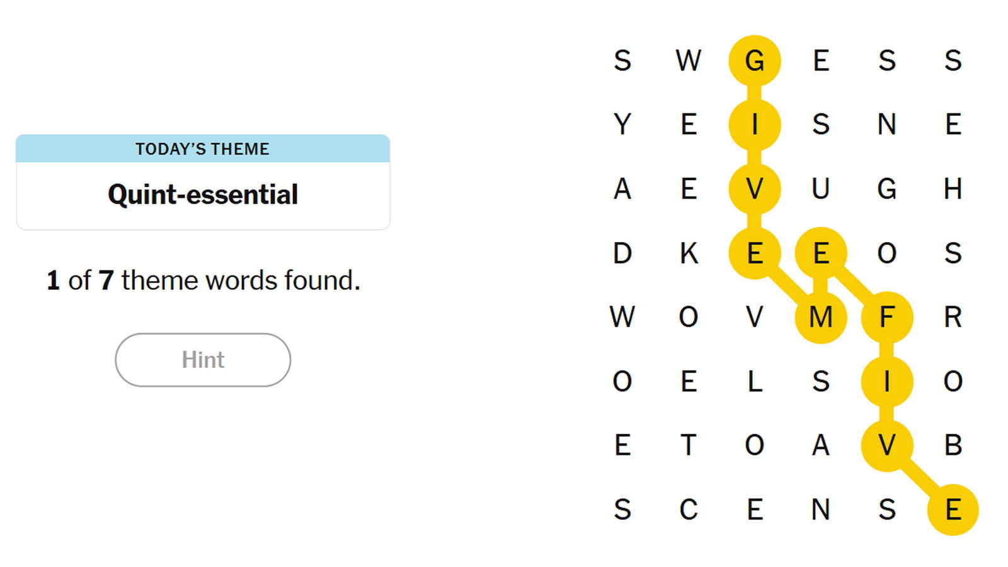Viewport: 1008px width, 567px height.
Task: Select the letter L in the grid
Action: [755, 382]
